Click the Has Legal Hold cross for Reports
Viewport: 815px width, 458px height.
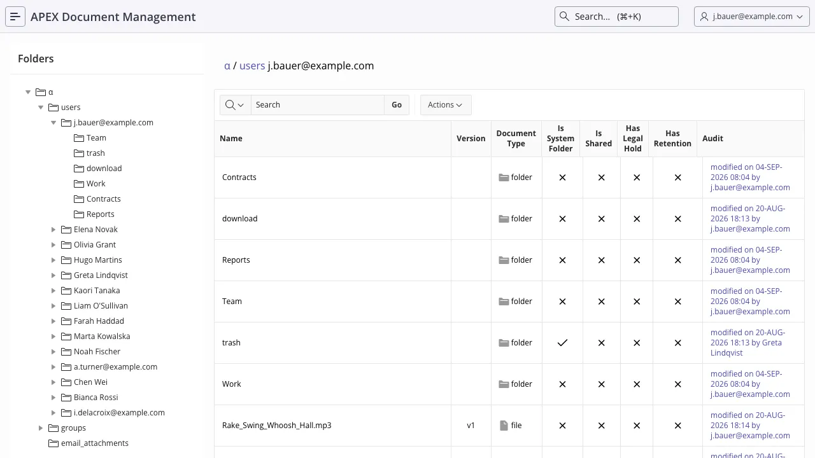point(637,260)
